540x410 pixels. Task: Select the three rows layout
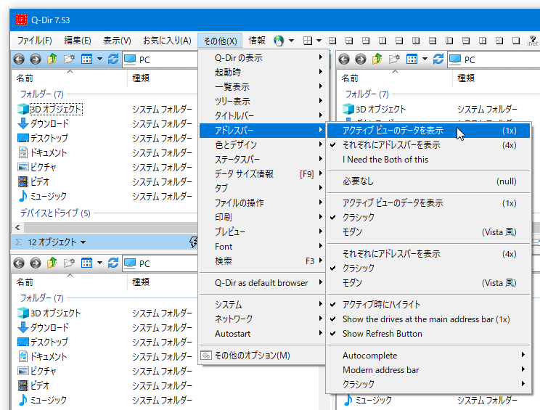click(x=466, y=41)
